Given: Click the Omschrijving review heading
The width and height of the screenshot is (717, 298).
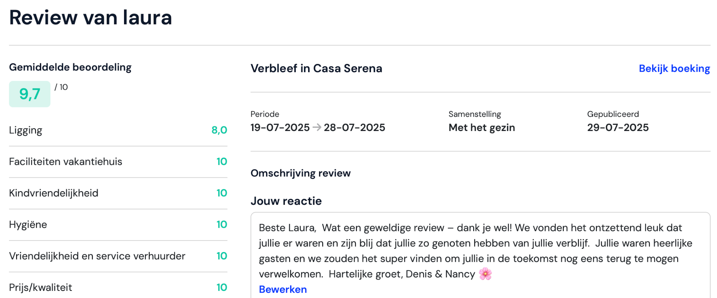Looking at the screenshot, I should coord(301,173).
